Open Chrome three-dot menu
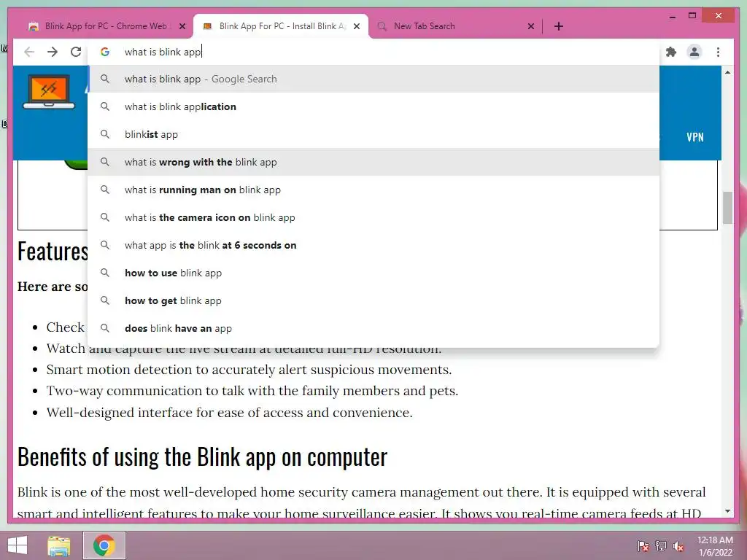Screen dimensions: 747x560 [x=718, y=52]
